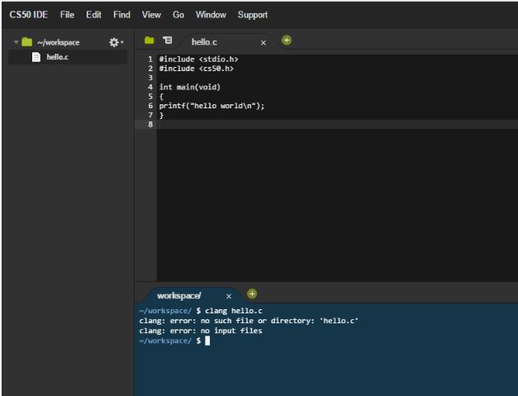The height and width of the screenshot is (396, 518).
Task: Click the CS50 IDE menu
Action: [29, 15]
